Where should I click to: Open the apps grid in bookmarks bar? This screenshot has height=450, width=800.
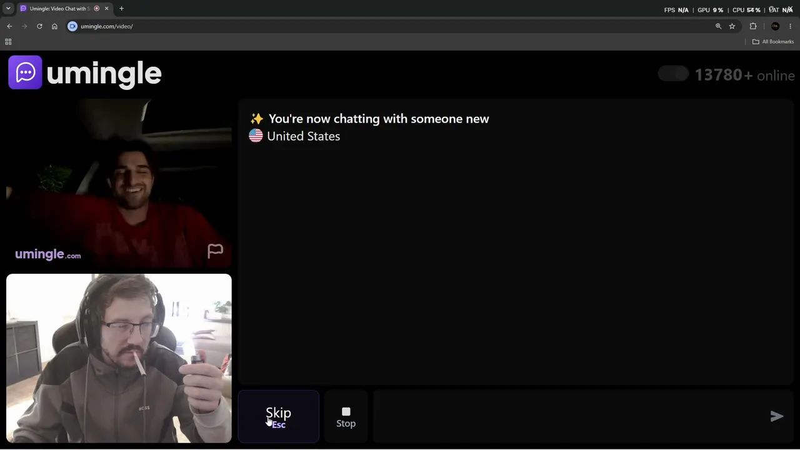8,42
